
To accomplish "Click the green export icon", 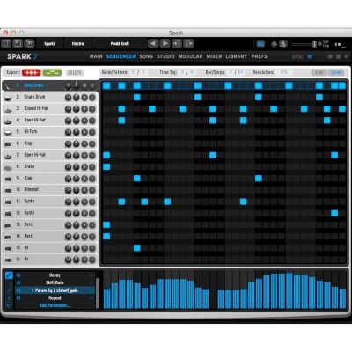I will [x=52, y=72].
